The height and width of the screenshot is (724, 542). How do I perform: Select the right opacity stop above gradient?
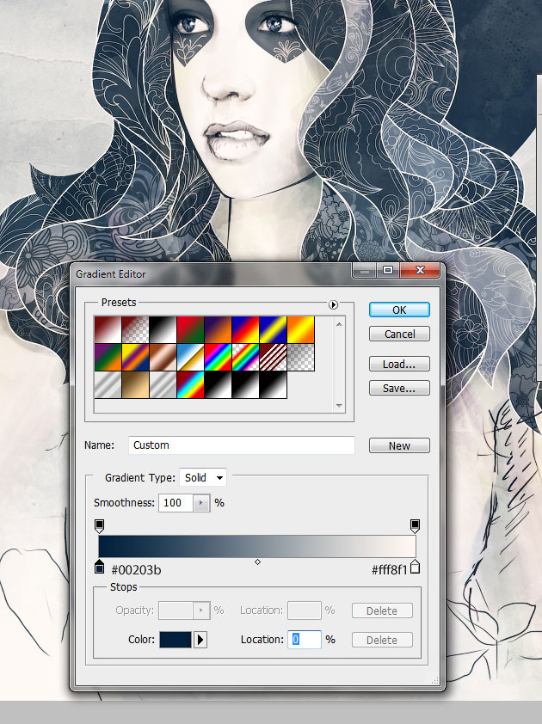coord(415,526)
